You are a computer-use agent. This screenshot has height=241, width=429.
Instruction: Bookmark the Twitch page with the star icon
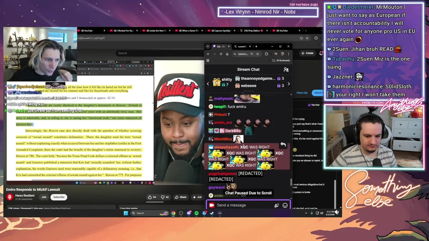click(x=257, y=54)
